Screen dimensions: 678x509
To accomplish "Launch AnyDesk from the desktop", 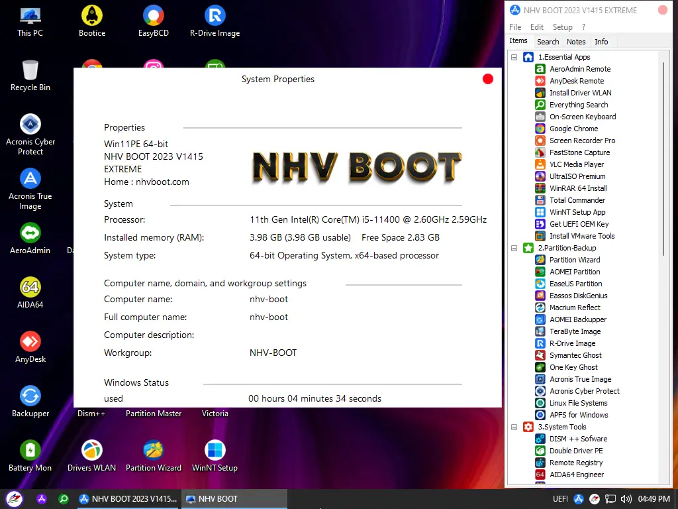I will coord(30,347).
